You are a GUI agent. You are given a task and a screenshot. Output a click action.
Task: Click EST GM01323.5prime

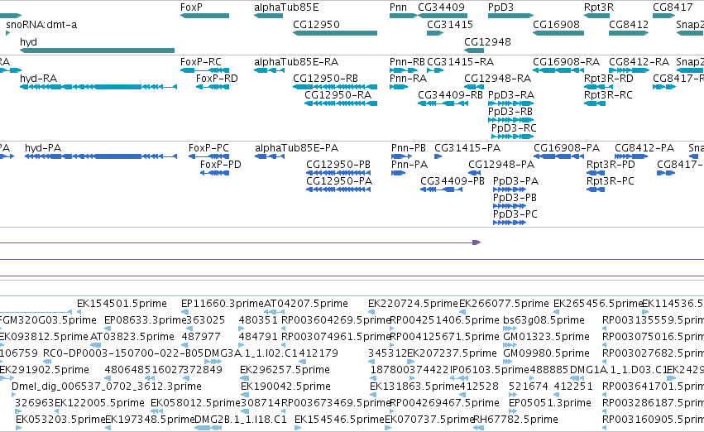(547, 336)
